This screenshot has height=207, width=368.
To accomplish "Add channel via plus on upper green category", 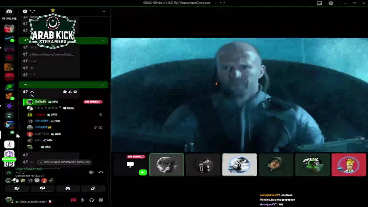I will pyautogui.click(x=103, y=41).
